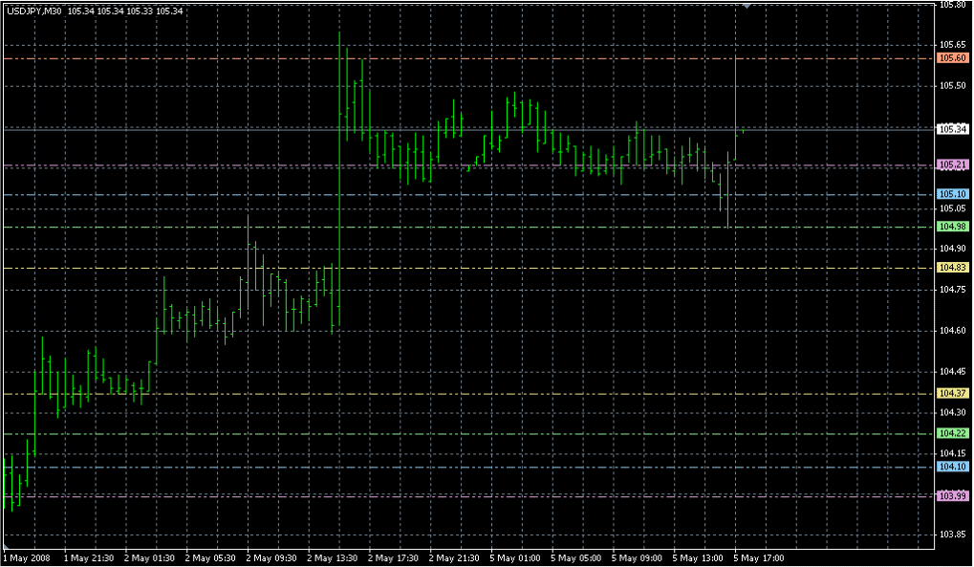Click the 5 May 17:00 time label
This screenshot has width=974, height=567.
(x=759, y=557)
